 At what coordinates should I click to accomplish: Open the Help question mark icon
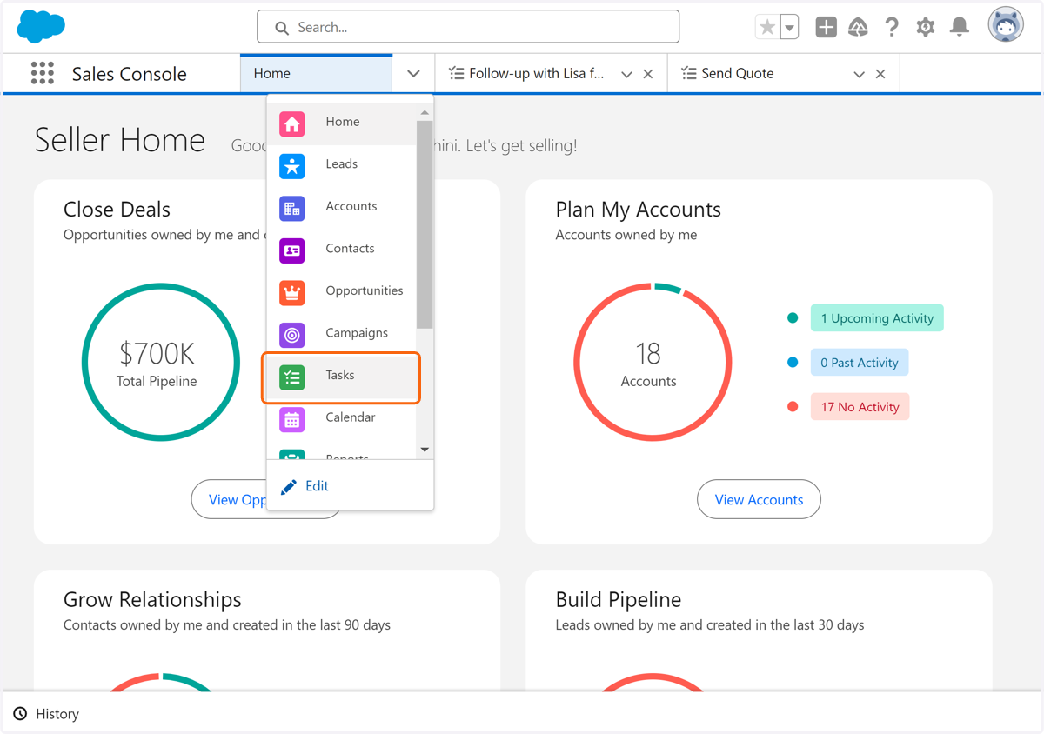(892, 27)
